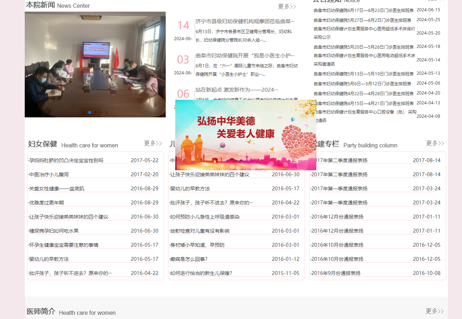
Task: Open 更多>> beside Party building column
Action: tap(435, 143)
